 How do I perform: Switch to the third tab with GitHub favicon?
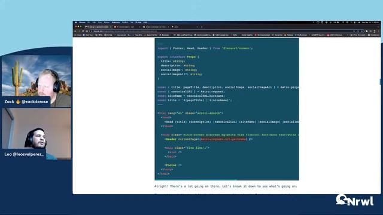(156, 27)
